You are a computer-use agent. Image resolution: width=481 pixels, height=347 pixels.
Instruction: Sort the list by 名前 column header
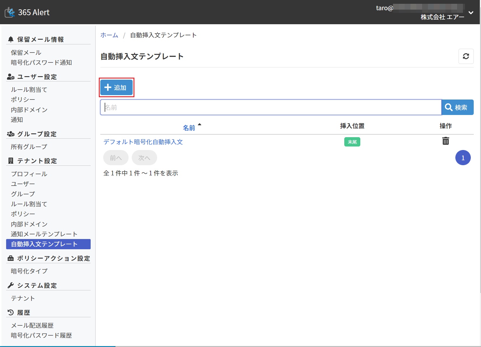point(189,128)
